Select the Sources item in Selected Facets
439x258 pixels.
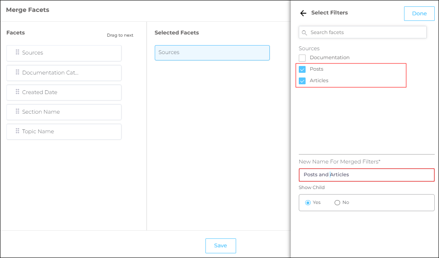click(x=212, y=53)
